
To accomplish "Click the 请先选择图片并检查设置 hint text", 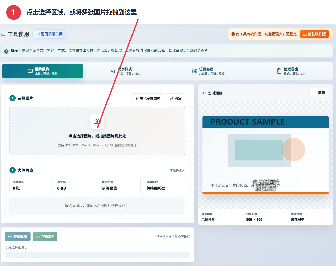I will pyautogui.click(x=173, y=237).
